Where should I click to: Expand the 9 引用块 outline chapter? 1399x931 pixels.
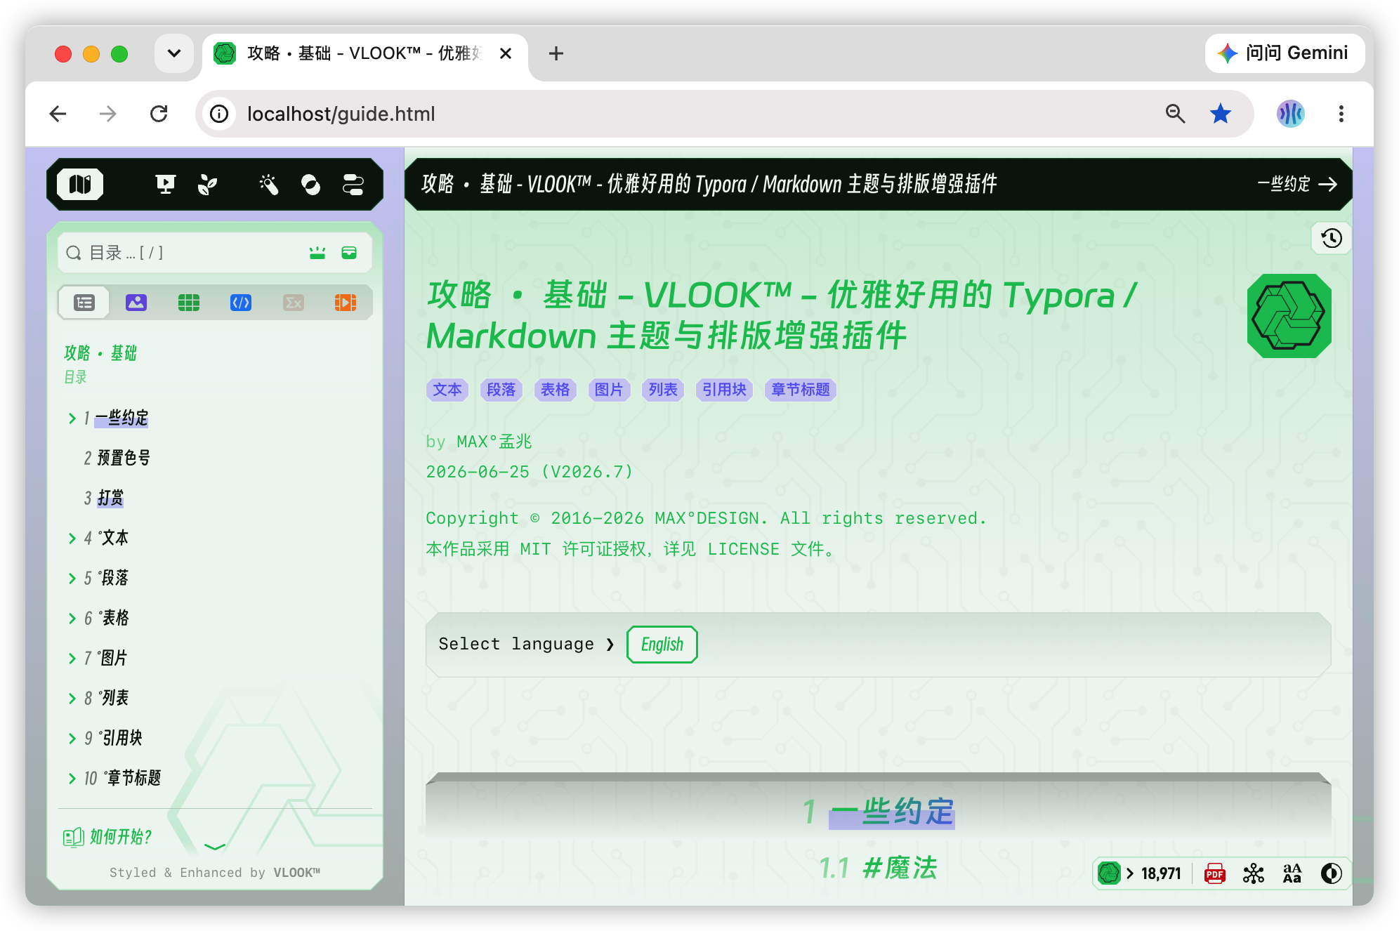[72, 739]
